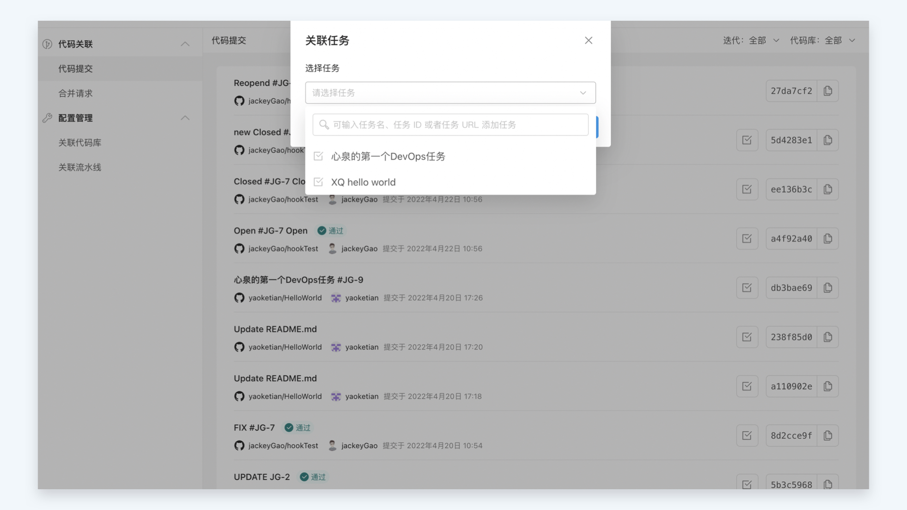This screenshot has width=907, height=510.
Task: Copy commit hash a110902e
Action: coord(828,386)
